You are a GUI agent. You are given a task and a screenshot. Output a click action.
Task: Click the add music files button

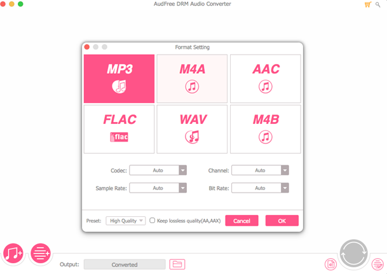(13, 253)
